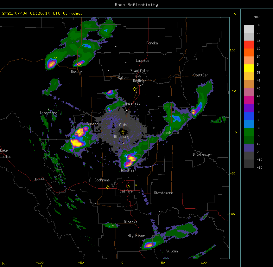The image size is (273, 267).
Task: Select the pink 42-45 dBZ legend swatch
Action: (x=249, y=92)
